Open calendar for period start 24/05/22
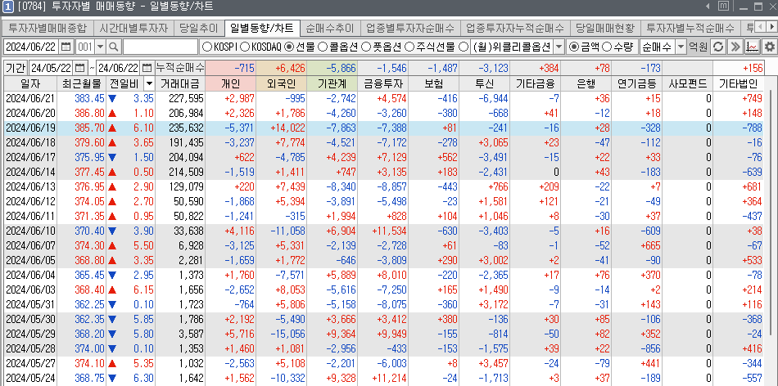The height and width of the screenshot is (386, 778). (x=79, y=67)
